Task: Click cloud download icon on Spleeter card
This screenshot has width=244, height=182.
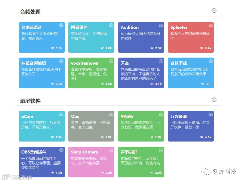Action: pos(211,26)
